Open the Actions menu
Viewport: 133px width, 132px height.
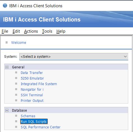coord(31,31)
